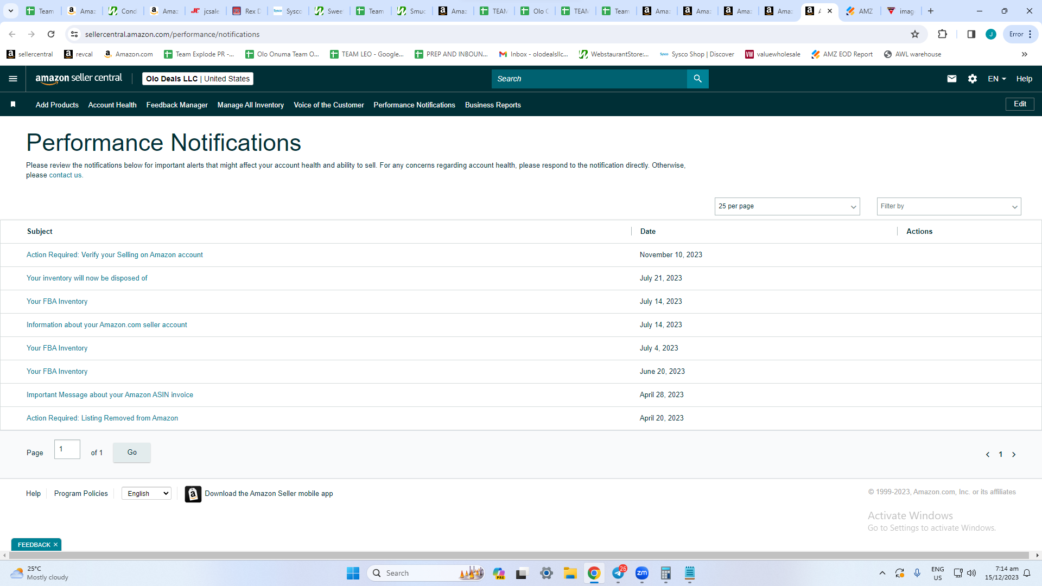Screen dimensions: 1042x586
Task: Close the FEEDBACK tab with X
Action: pyautogui.click(x=55, y=545)
